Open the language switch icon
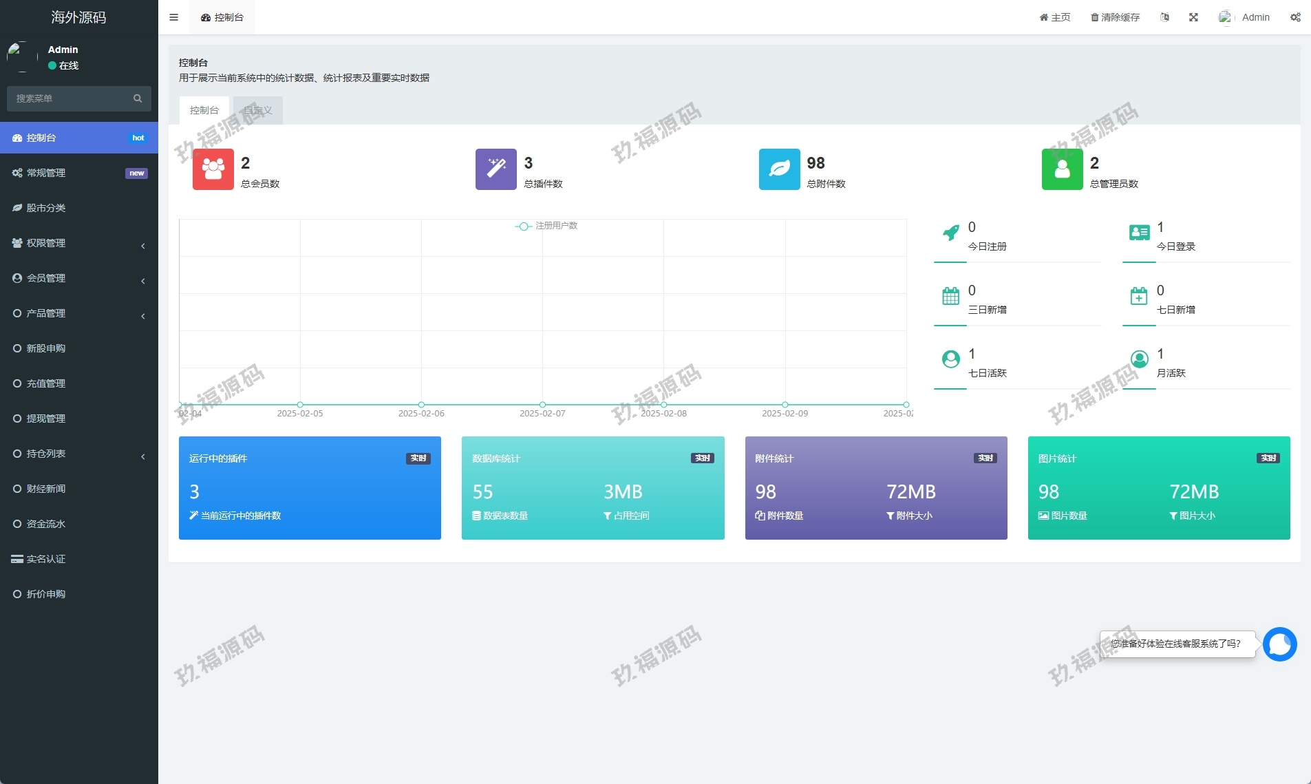Viewport: 1311px width, 784px height. tap(1164, 17)
